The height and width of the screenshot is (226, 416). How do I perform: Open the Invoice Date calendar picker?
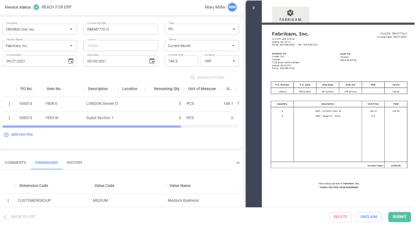tap(71, 61)
